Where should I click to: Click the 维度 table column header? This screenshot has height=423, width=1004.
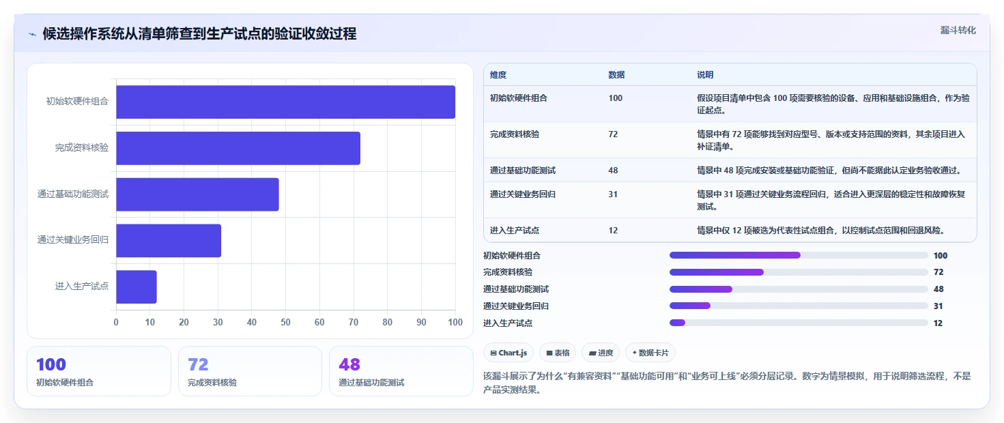pos(498,75)
